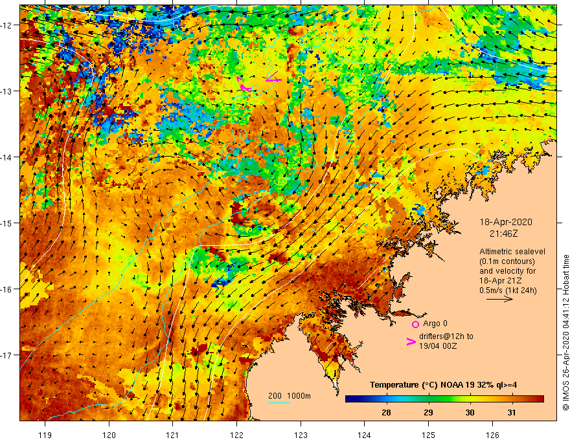Click the -14 latitude axis label
Screen dimensions: 570x440
7,157
